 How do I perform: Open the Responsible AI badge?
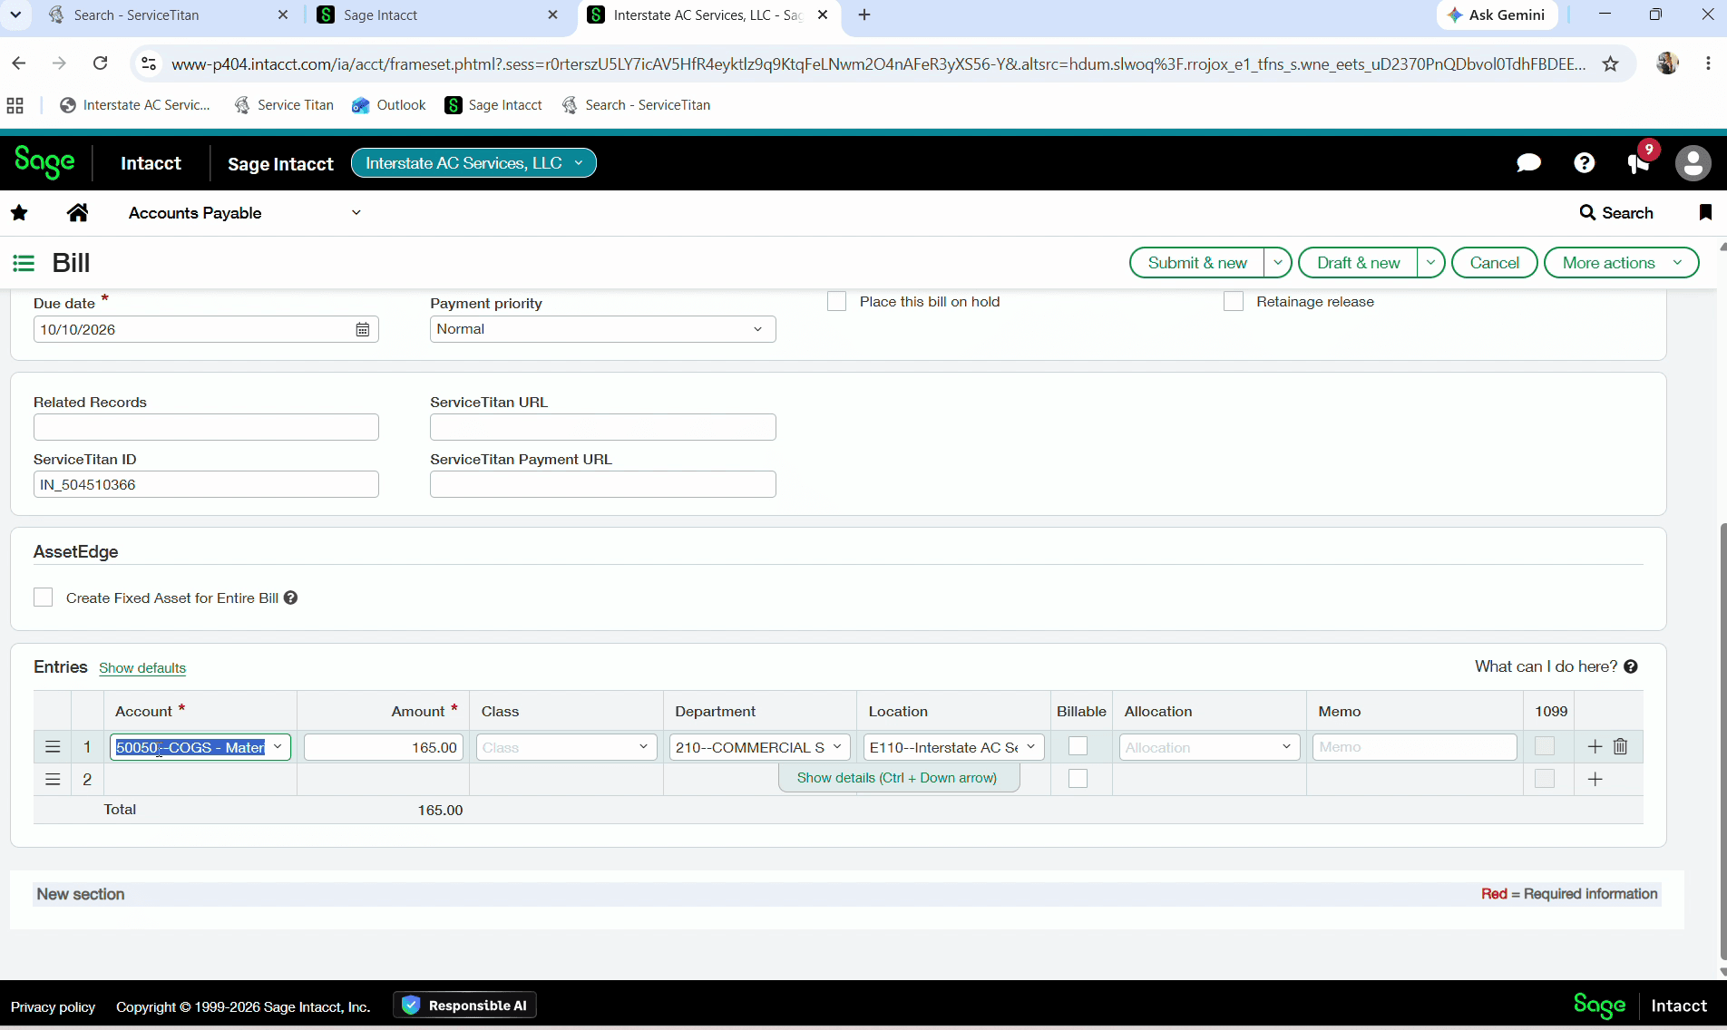click(x=465, y=1006)
